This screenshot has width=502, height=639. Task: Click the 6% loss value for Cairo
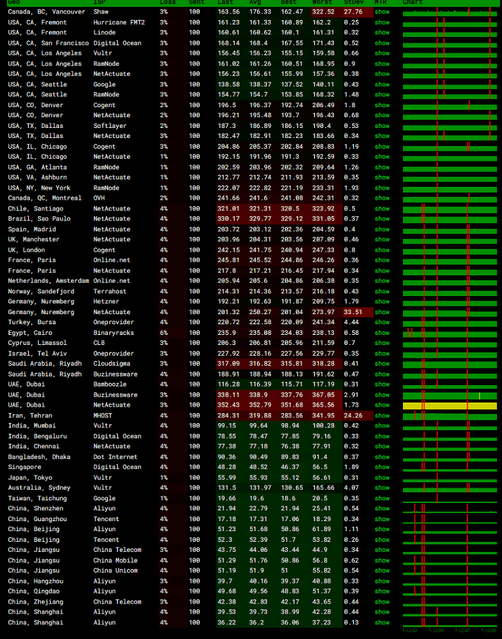[164, 333]
